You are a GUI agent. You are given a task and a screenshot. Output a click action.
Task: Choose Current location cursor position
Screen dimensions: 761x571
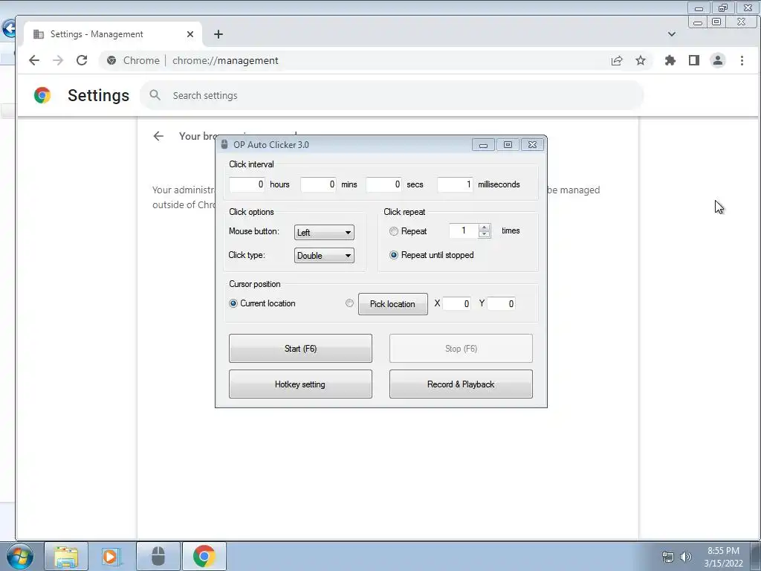[233, 303]
